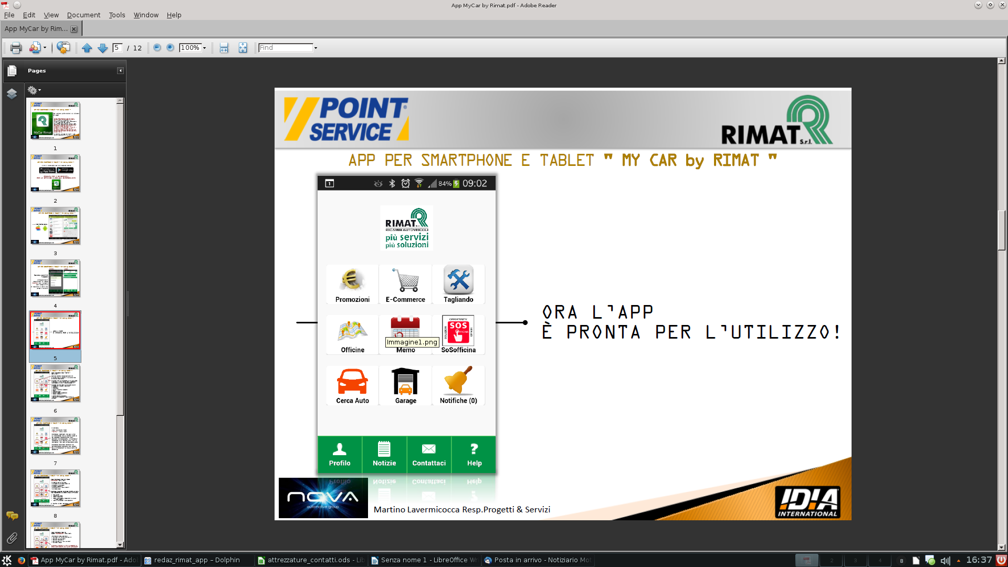Image resolution: width=1008 pixels, height=567 pixels.
Task: Click the Tagliando tools icon in document
Action: pos(458,284)
